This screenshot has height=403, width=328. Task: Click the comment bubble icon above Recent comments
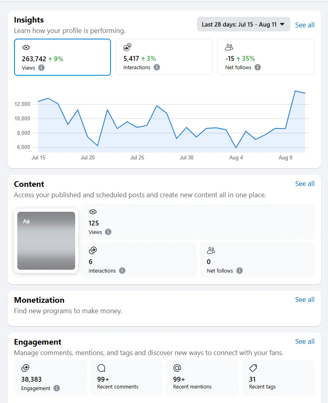(x=101, y=368)
